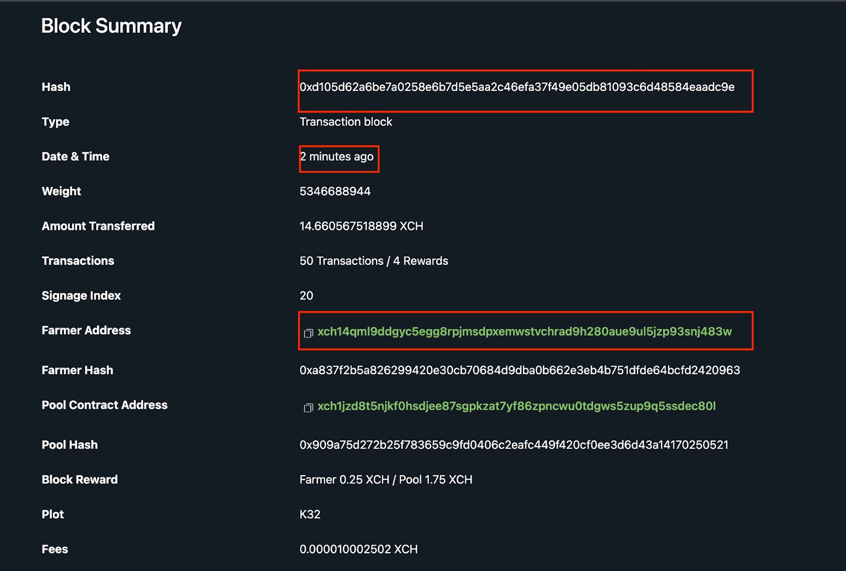Click the Farmer Address row label
The height and width of the screenshot is (571, 846).
point(86,330)
